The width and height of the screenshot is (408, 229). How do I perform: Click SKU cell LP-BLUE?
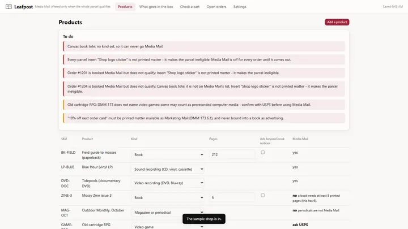point(67,167)
